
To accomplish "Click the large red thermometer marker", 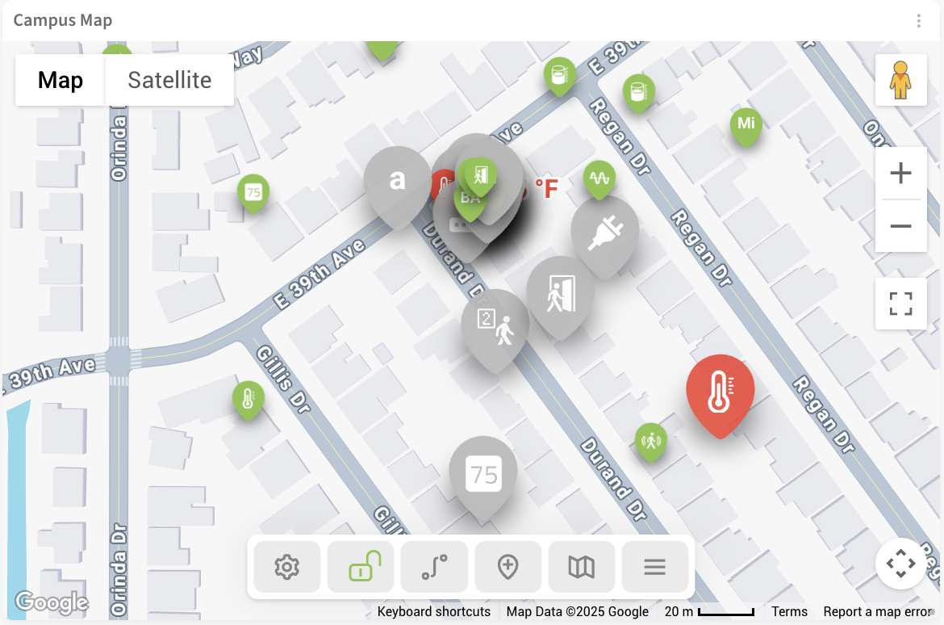I will (720, 391).
